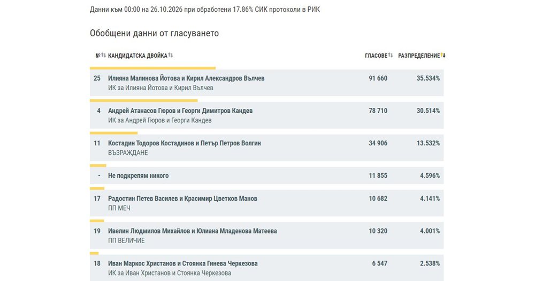Screen dimensions: 535x281
Task: Click vote count 91 660
Action: tap(378, 79)
